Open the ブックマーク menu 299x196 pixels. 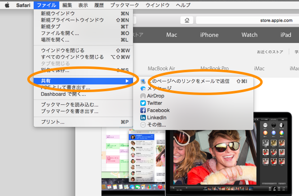point(124,5)
